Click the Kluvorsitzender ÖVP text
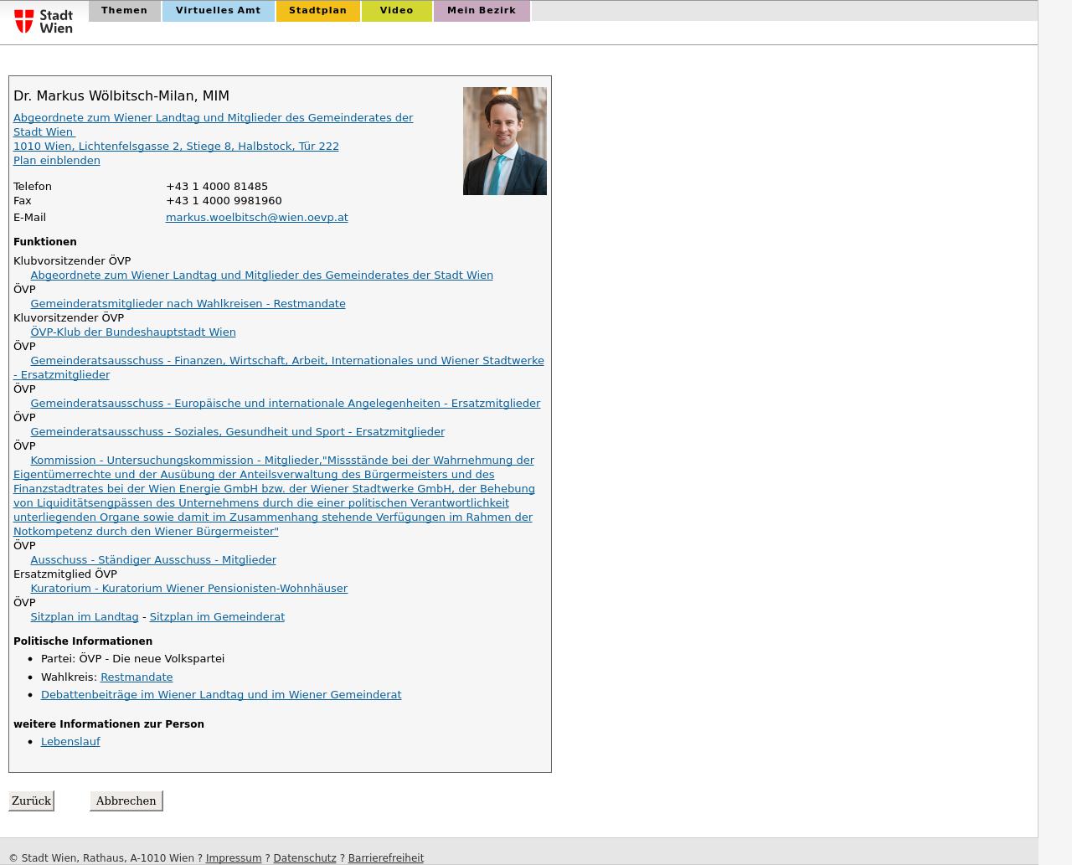1072x865 pixels. pyautogui.click(x=69, y=317)
